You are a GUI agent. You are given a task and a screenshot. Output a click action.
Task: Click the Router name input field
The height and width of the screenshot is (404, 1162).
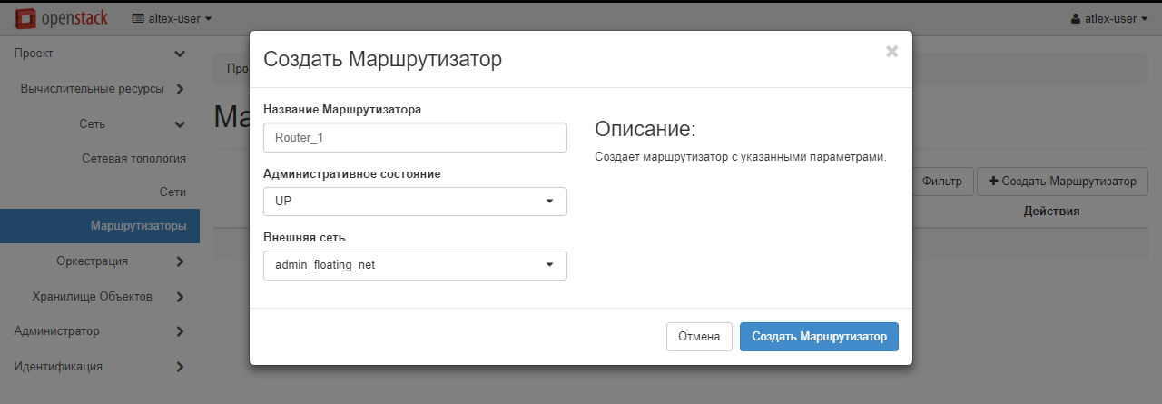click(415, 138)
